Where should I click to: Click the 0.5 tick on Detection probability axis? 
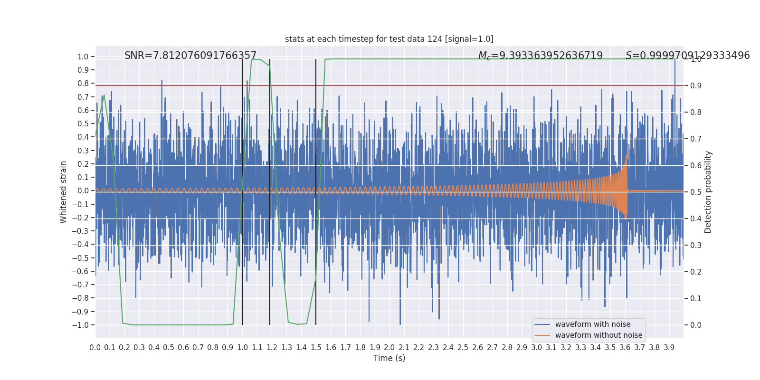click(696, 192)
